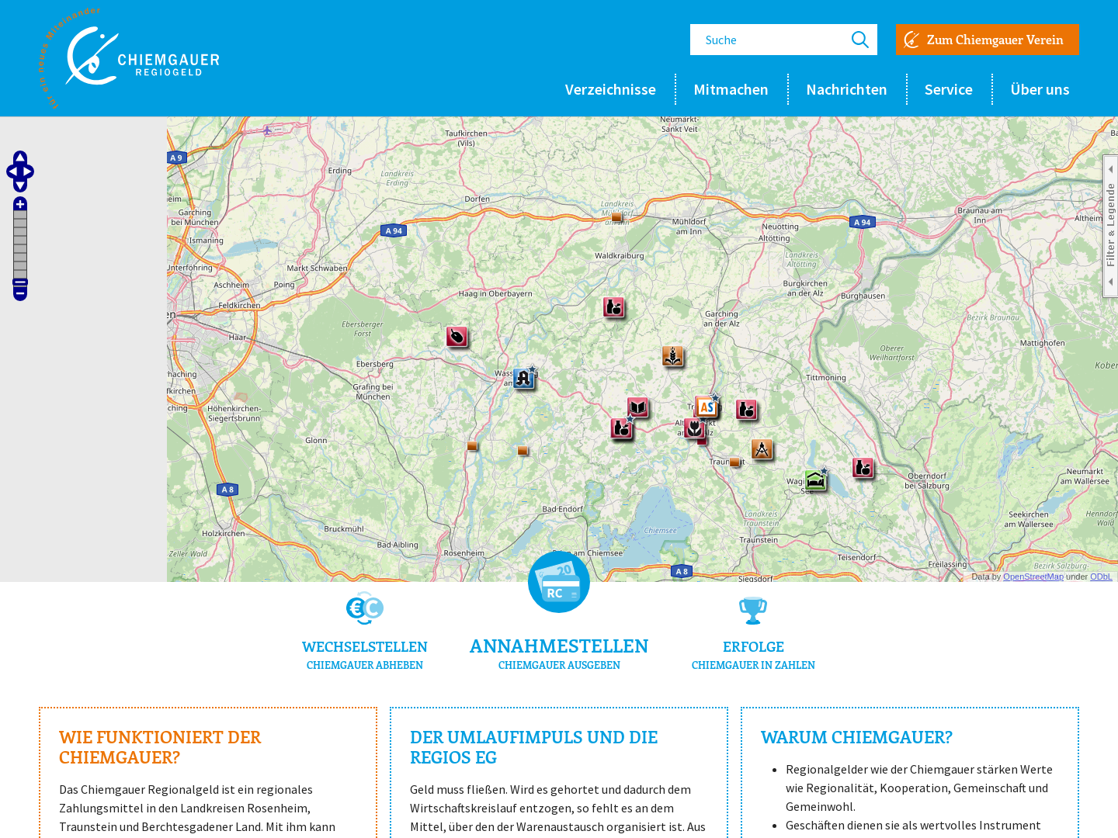Pan the map right with the arrow control
This screenshot has width=1118, height=838.
pyautogui.click(x=28, y=171)
